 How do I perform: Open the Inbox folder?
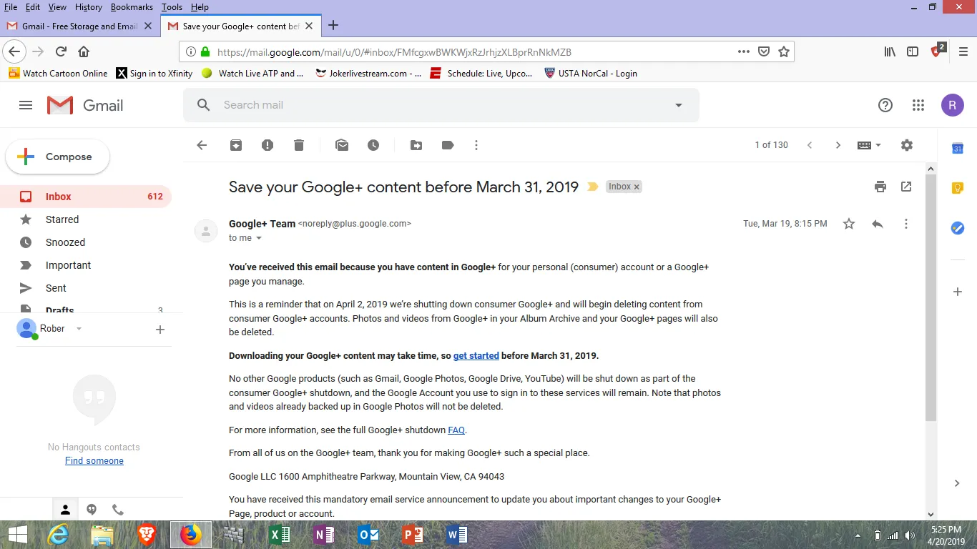[86, 197]
